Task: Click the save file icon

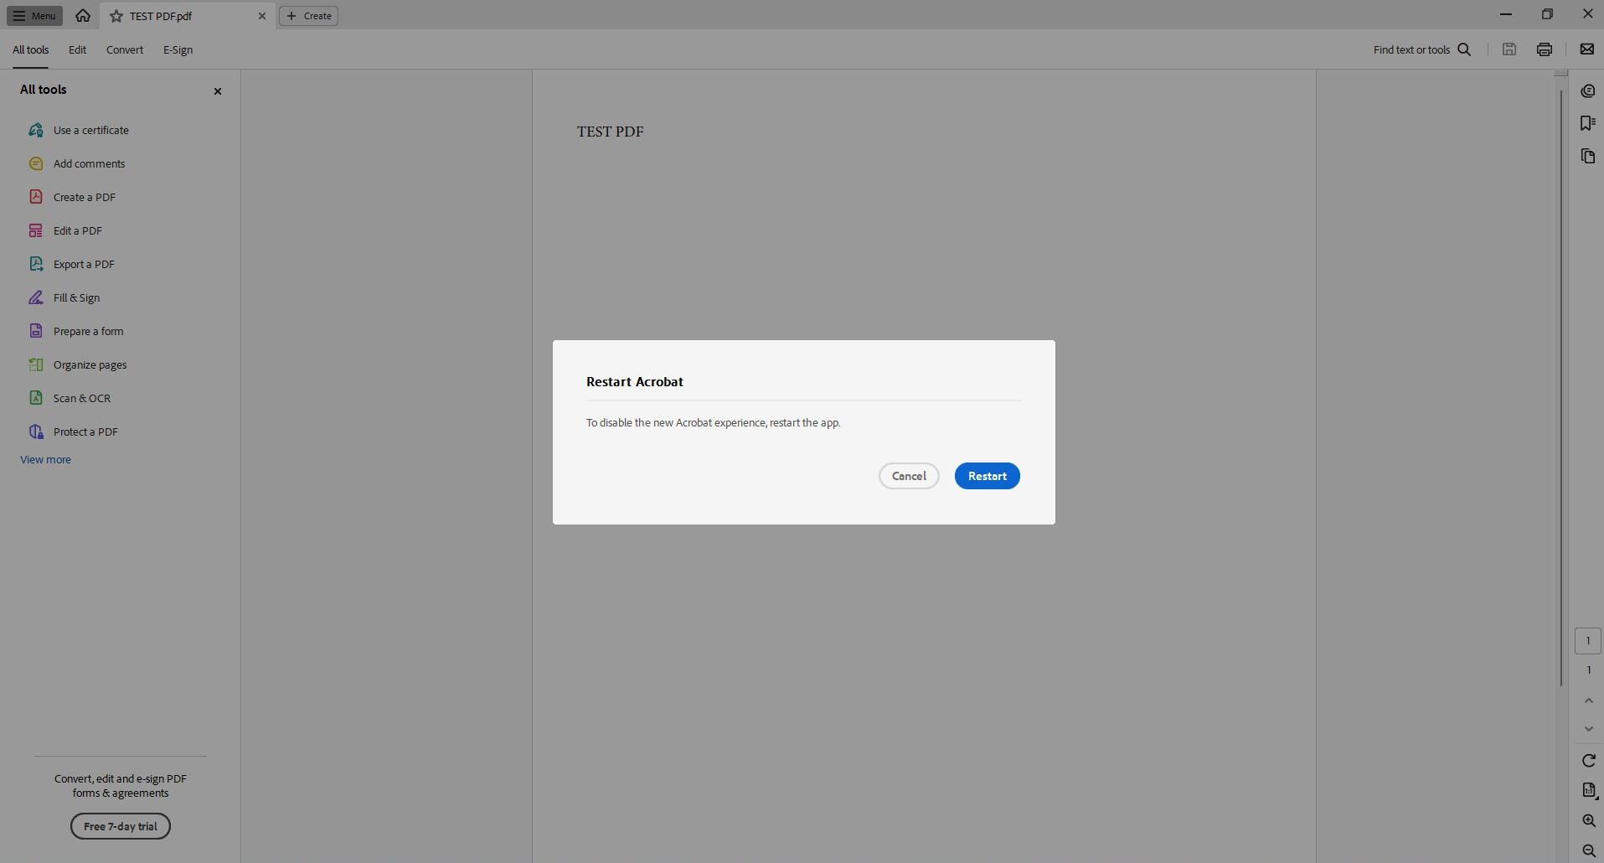Action: [1509, 49]
